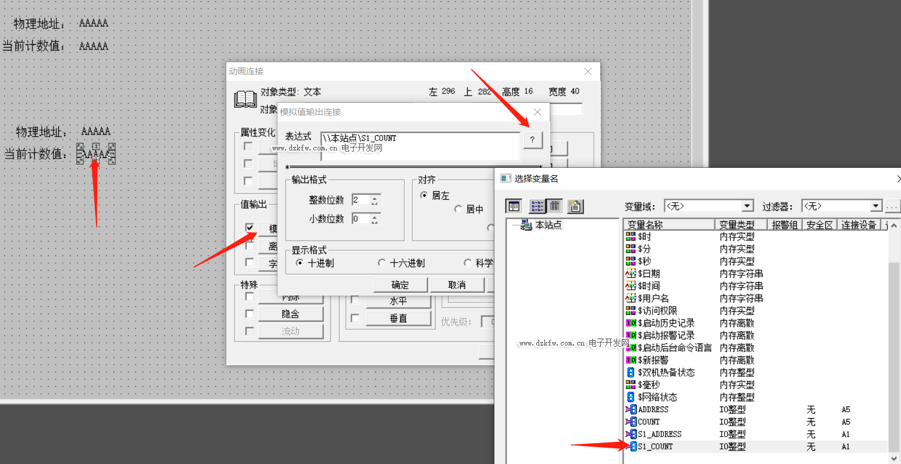
Task: Click the $日期 string variable icon
Action: (x=631, y=274)
